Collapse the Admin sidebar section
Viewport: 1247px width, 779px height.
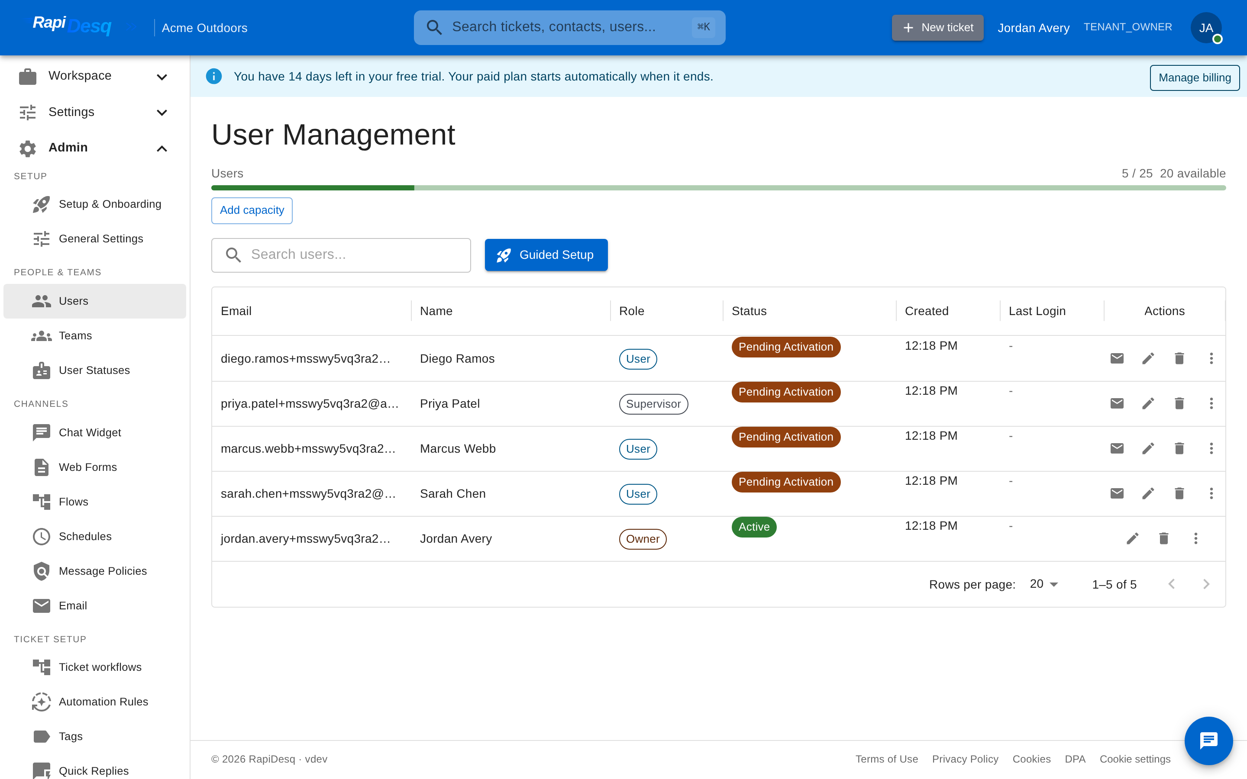point(95,148)
